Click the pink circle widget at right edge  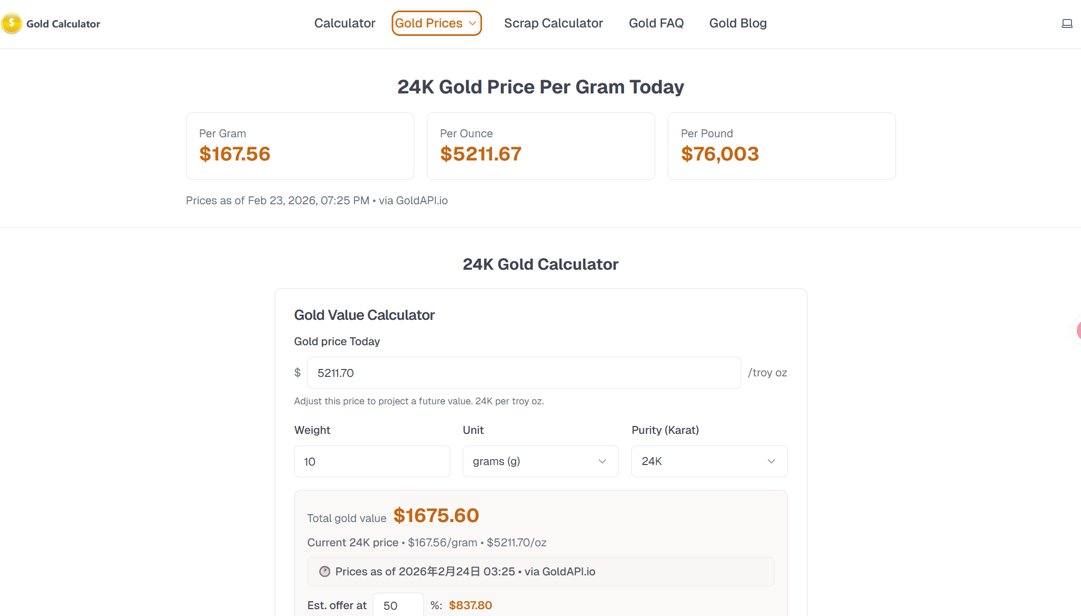[1078, 330]
